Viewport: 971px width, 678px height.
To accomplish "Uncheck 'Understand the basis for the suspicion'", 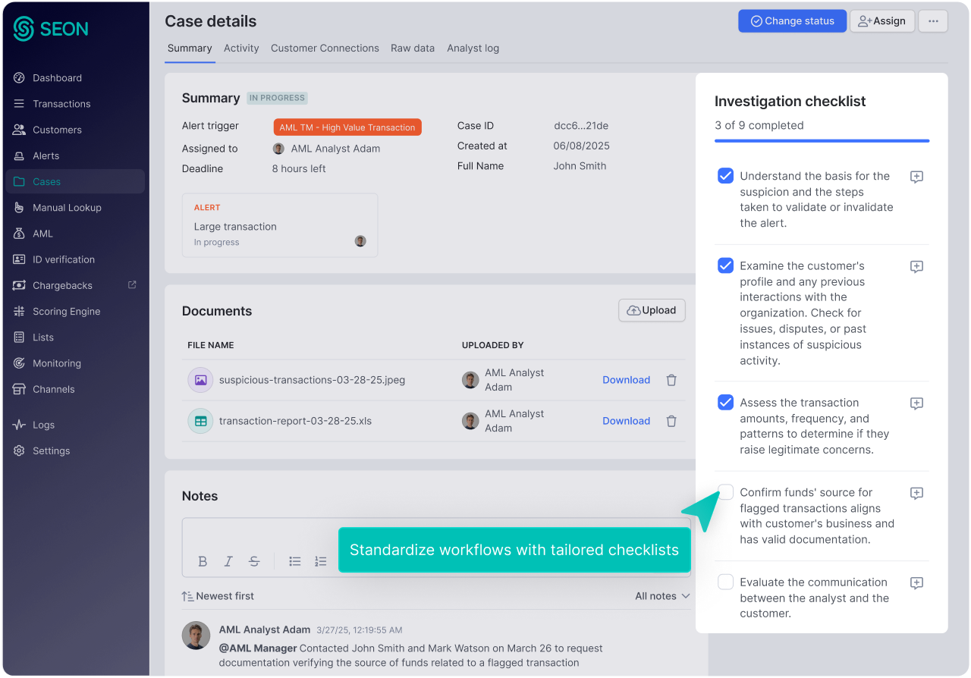I will tap(725, 176).
